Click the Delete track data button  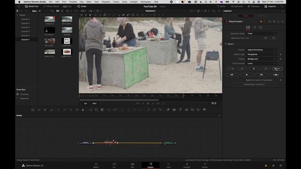point(246,75)
